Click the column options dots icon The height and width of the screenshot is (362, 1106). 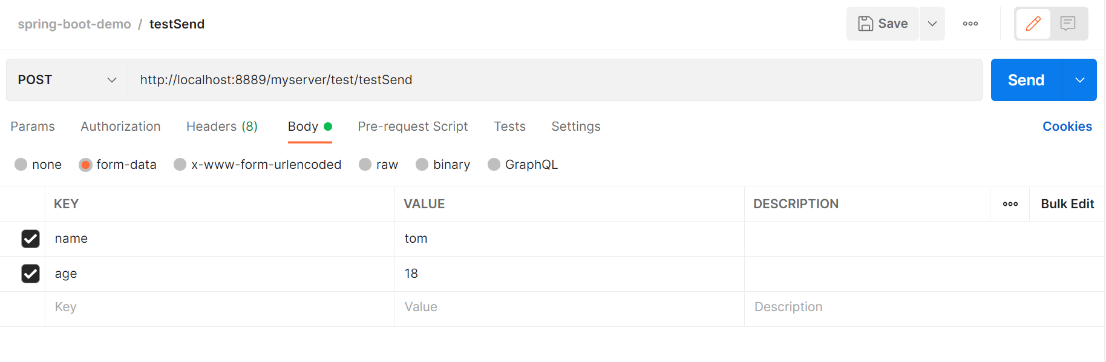(x=1010, y=204)
